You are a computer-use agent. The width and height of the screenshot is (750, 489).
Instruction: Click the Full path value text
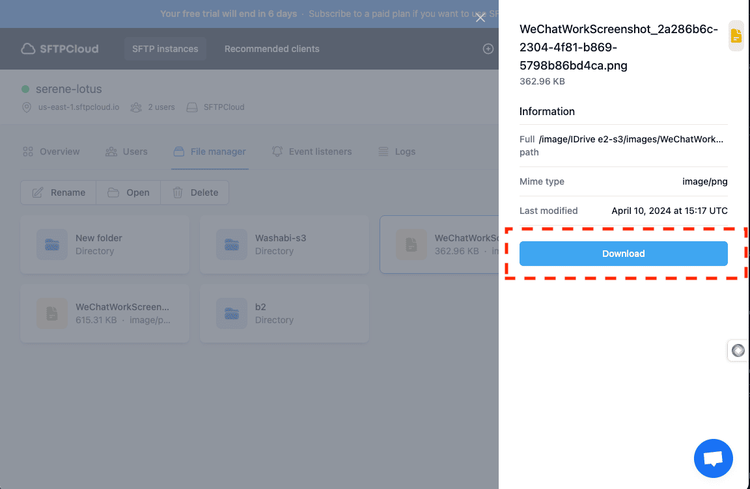click(x=631, y=139)
